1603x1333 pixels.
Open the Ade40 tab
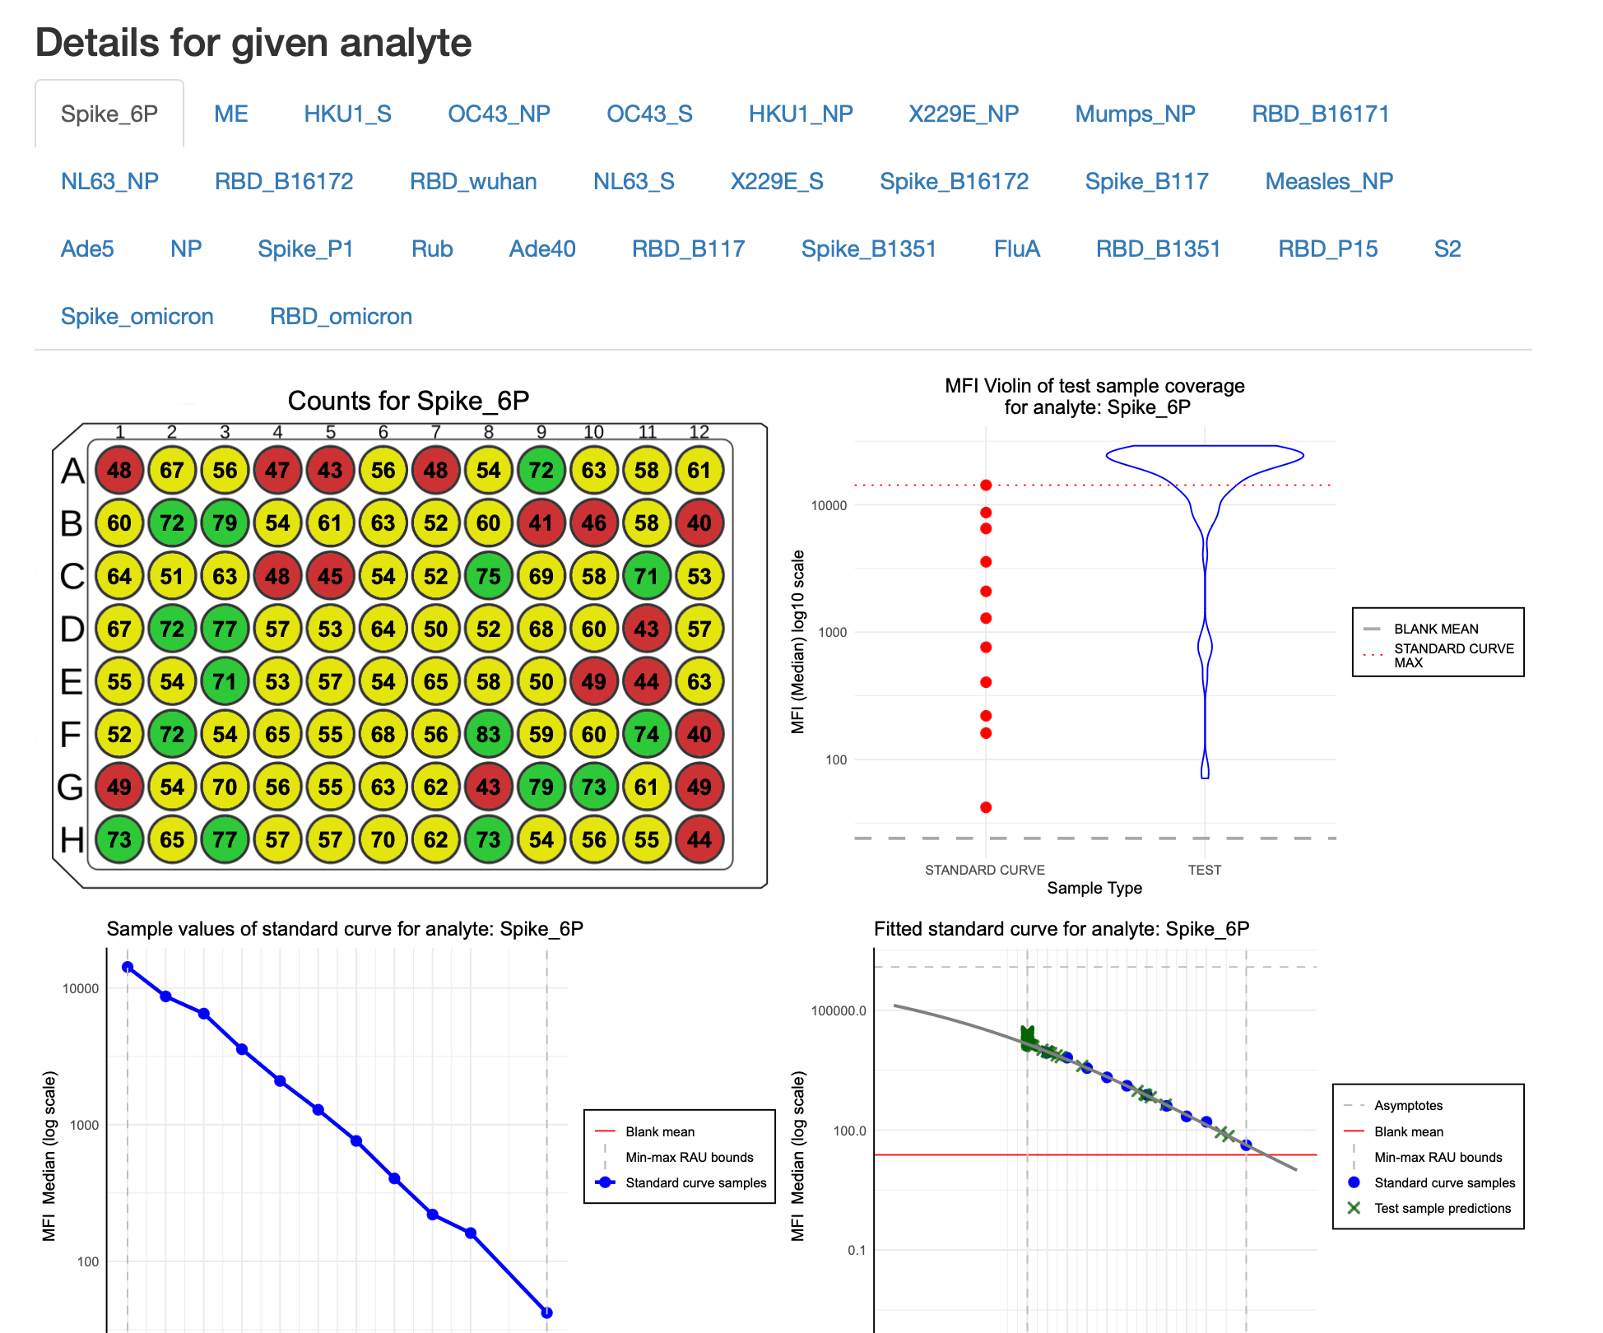(542, 248)
